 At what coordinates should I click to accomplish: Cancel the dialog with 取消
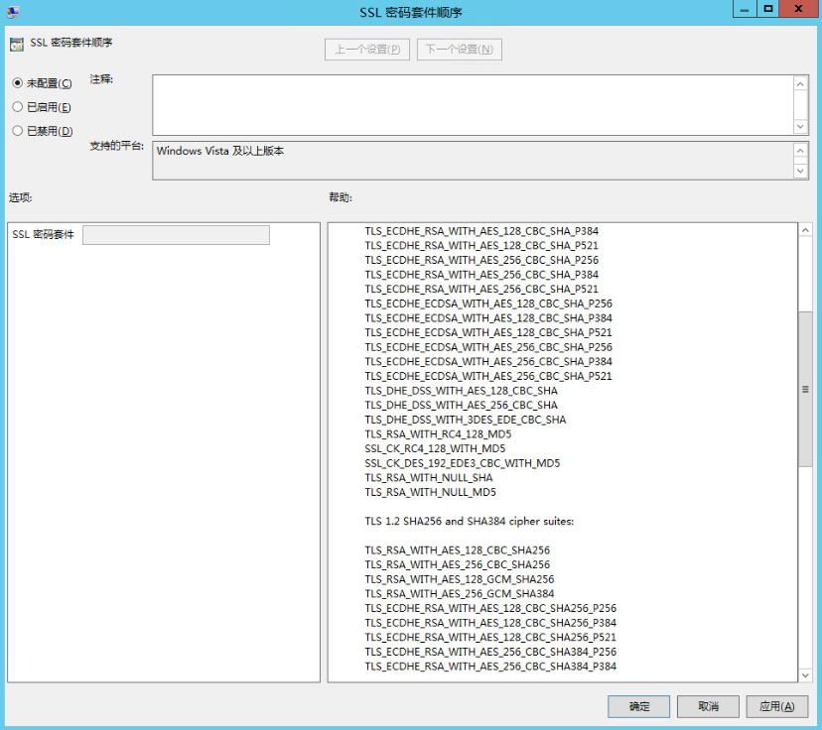708,706
